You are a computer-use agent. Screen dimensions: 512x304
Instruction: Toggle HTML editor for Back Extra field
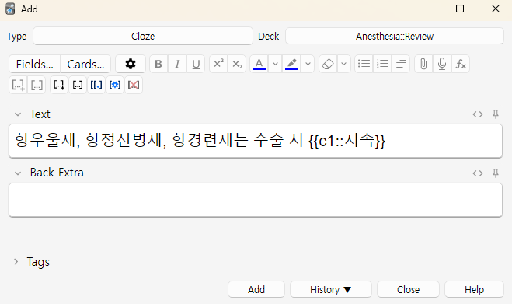(478, 173)
